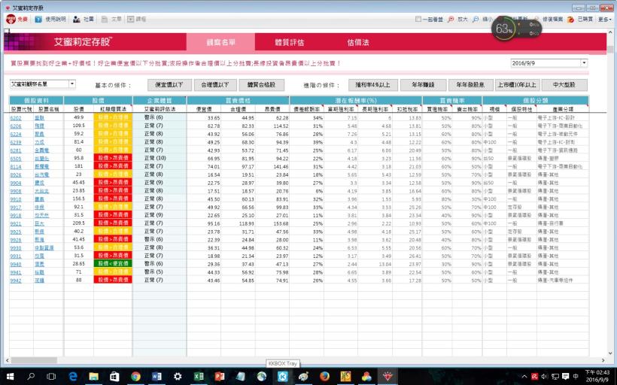Screen dimensions: 617x385
Task: Click the 合理價以下 filter button
Action: (215, 84)
